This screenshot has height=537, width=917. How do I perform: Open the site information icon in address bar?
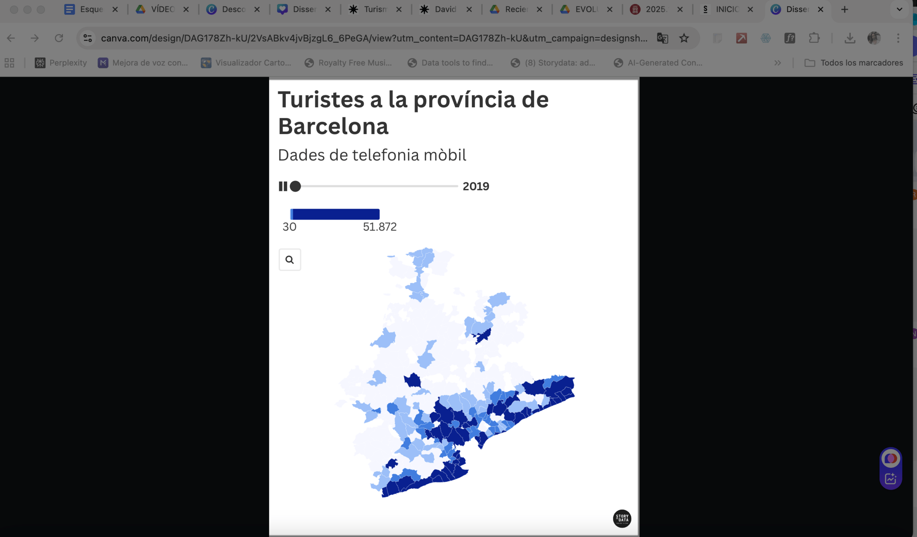(88, 38)
